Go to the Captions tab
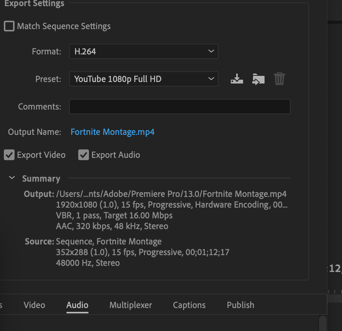This screenshot has height=331, width=342. click(189, 305)
